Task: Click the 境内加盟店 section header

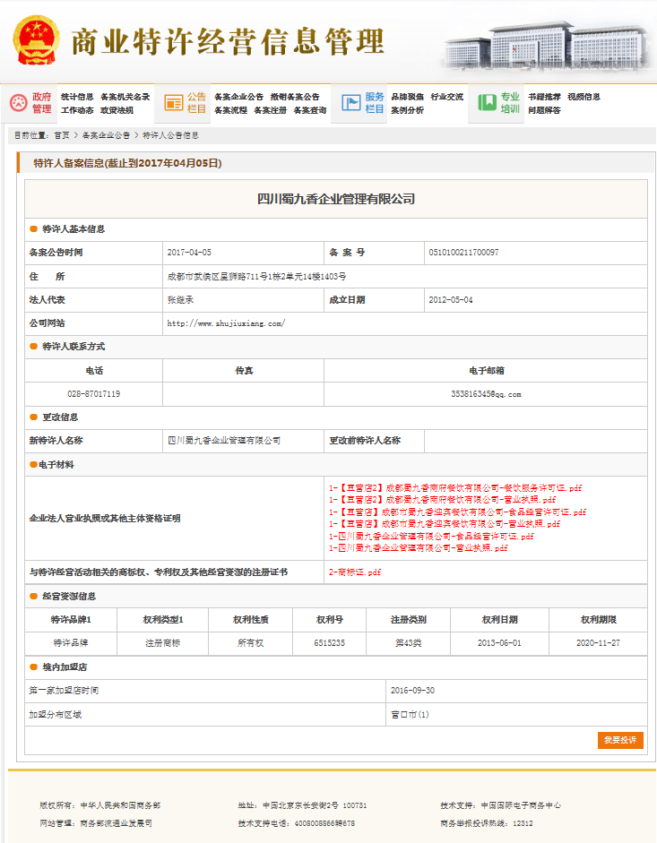Action: [65, 667]
